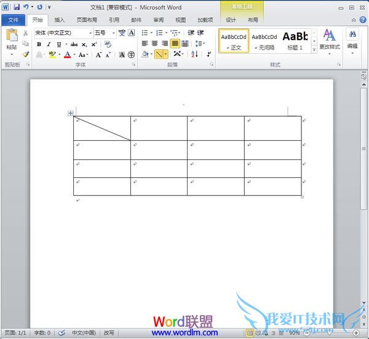Increase paragraph indent

tap(200, 33)
